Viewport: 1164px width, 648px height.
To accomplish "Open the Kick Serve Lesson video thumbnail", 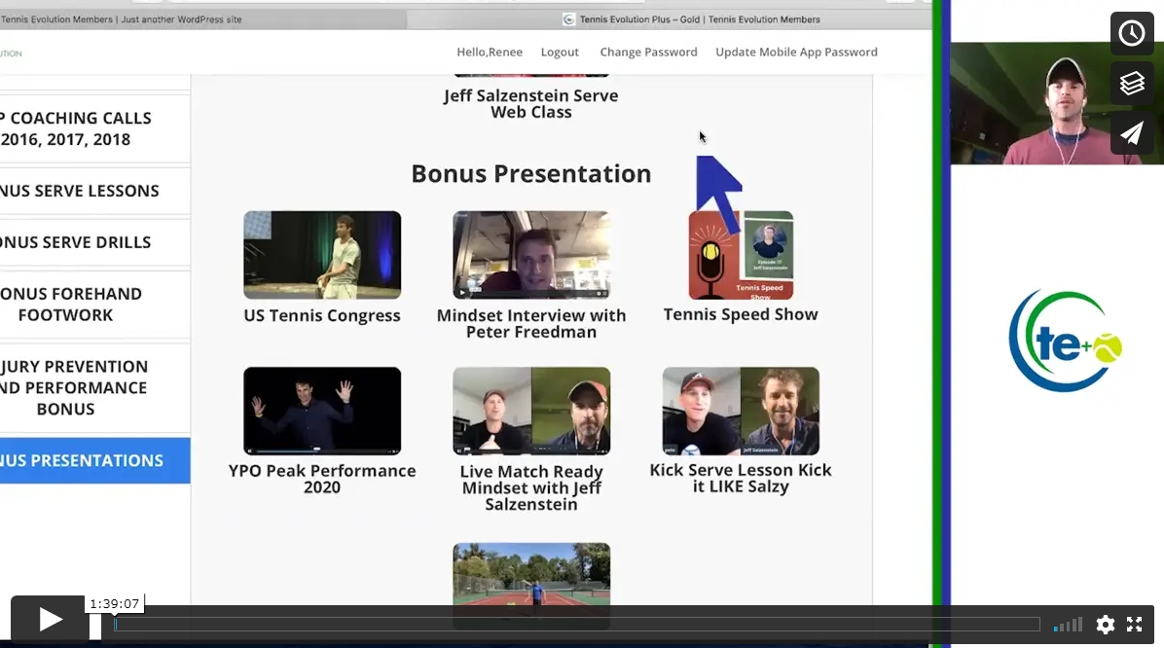I will click(x=741, y=411).
